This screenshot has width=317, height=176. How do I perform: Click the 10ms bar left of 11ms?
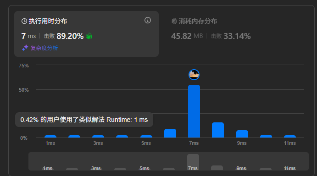(x=266, y=136)
